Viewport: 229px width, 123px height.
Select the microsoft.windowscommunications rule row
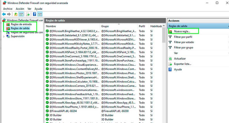[x=104, y=90]
